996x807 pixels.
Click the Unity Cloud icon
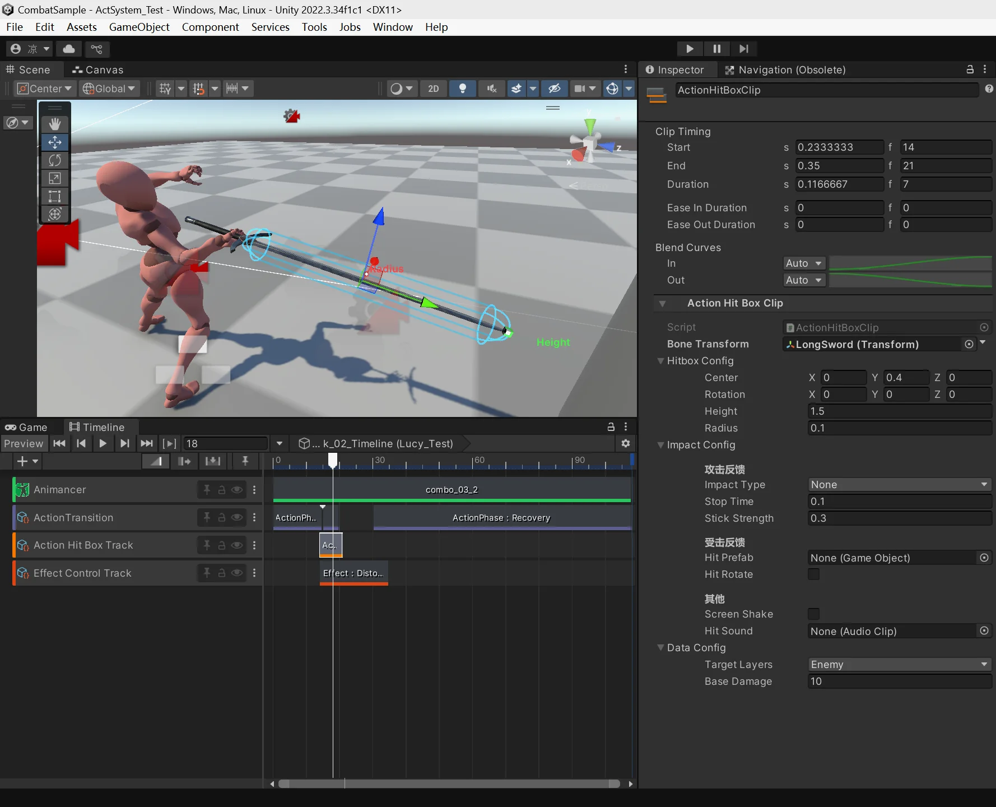[69, 49]
